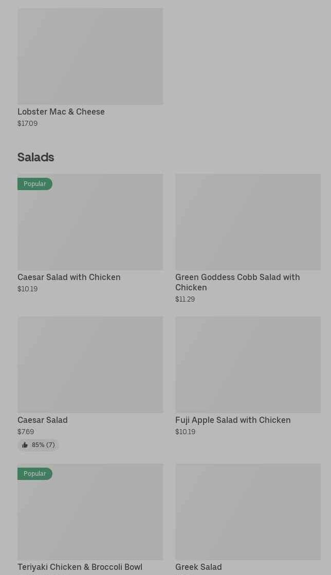Select the Fuji Apple Salad with Chicken title
This screenshot has width=331, height=575.
coord(233,420)
